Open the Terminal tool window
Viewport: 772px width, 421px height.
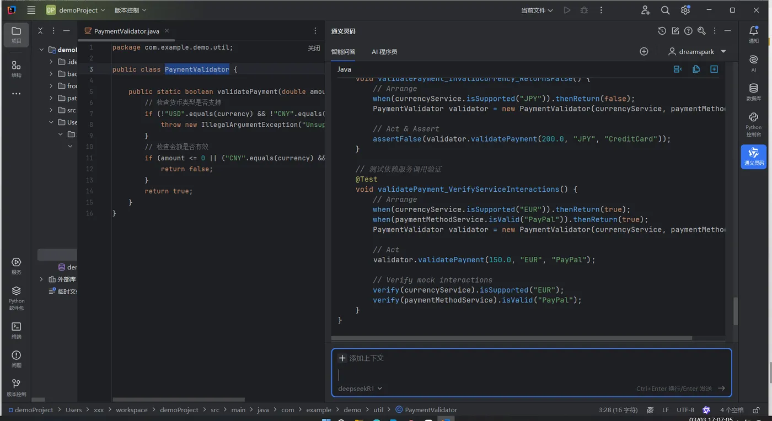[17, 330]
